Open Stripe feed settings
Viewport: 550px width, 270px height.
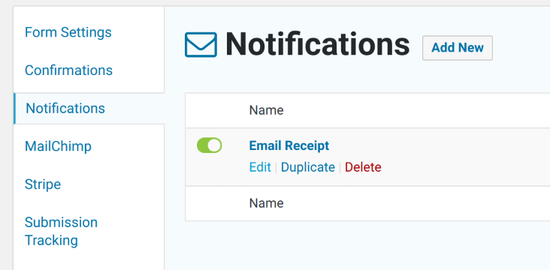pos(43,184)
